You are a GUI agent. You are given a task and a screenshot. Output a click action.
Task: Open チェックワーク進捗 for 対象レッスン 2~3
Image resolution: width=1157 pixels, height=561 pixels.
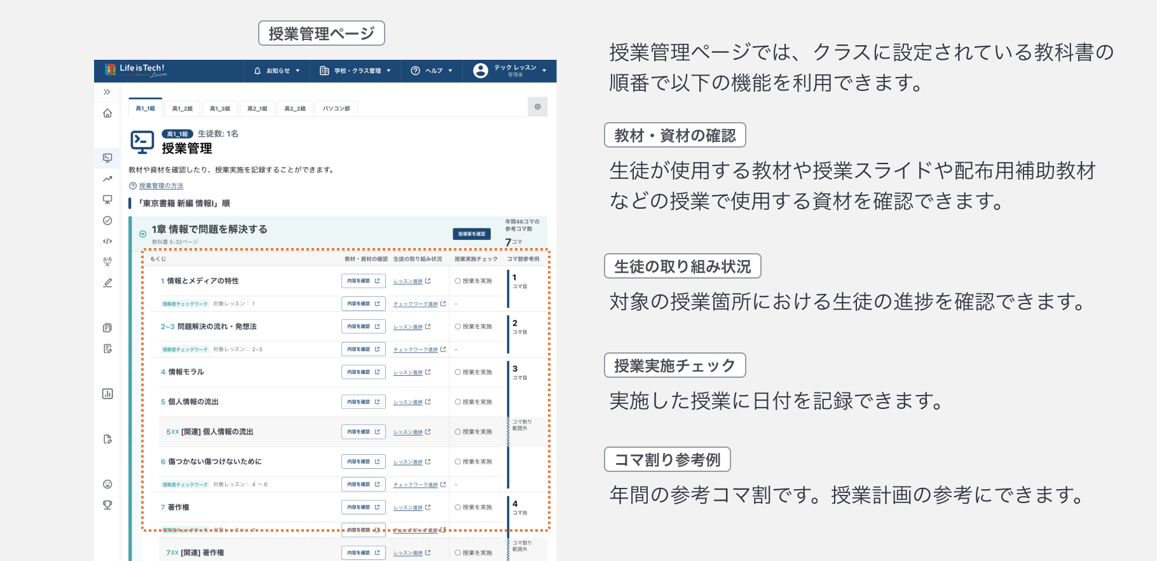click(416, 349)
